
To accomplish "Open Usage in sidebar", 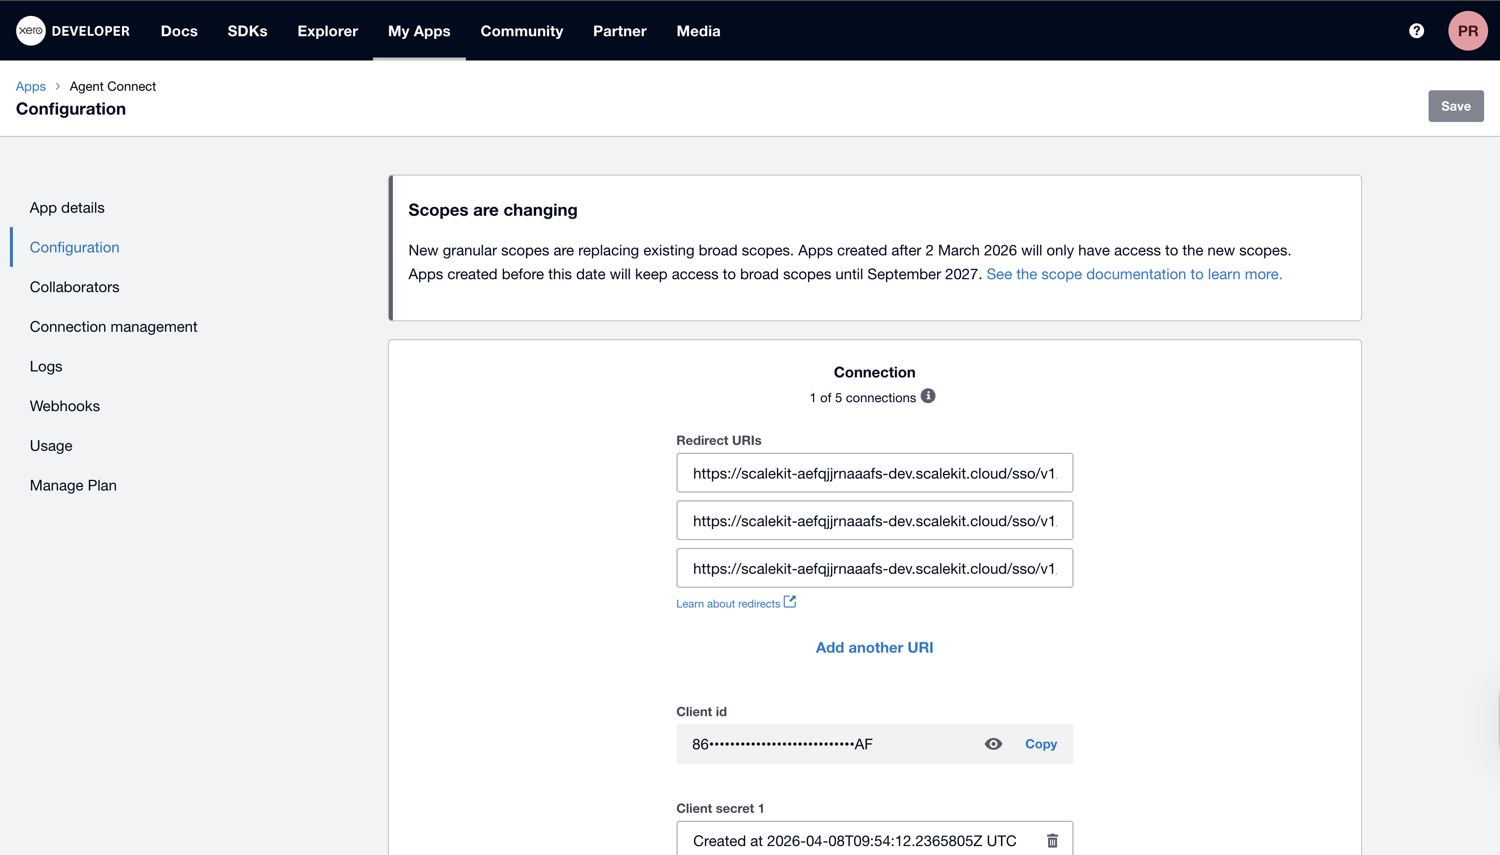I will 51,446.
